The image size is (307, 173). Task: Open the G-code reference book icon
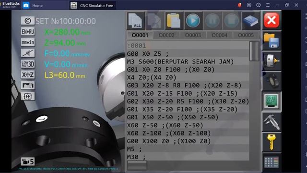tap(250, 21)
